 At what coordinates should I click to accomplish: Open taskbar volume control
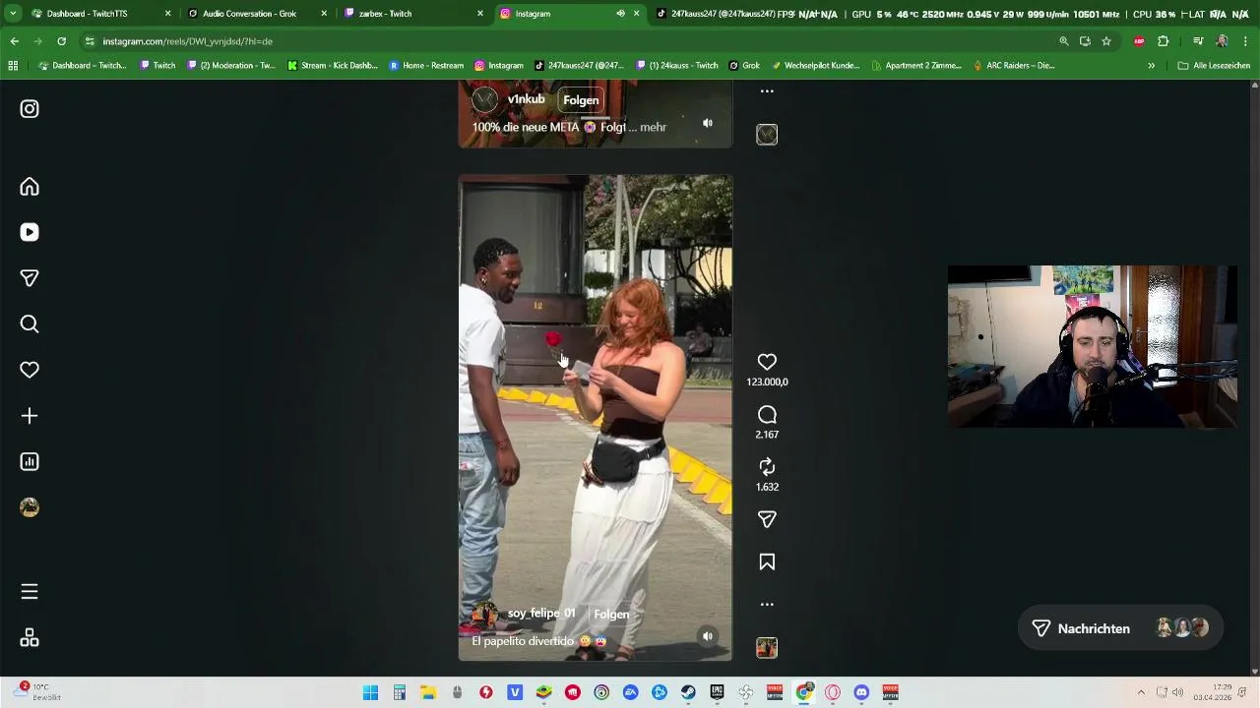point(1178,692)
